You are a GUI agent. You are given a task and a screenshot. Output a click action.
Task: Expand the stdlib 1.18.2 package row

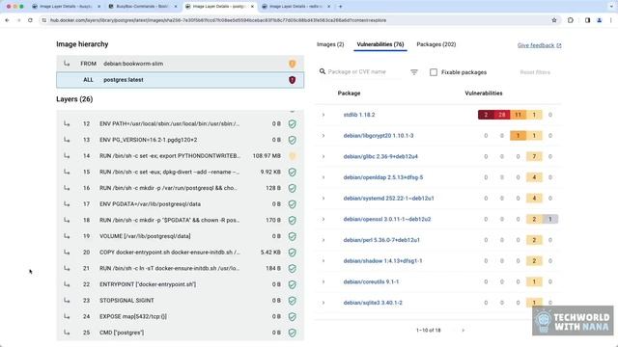323,115
